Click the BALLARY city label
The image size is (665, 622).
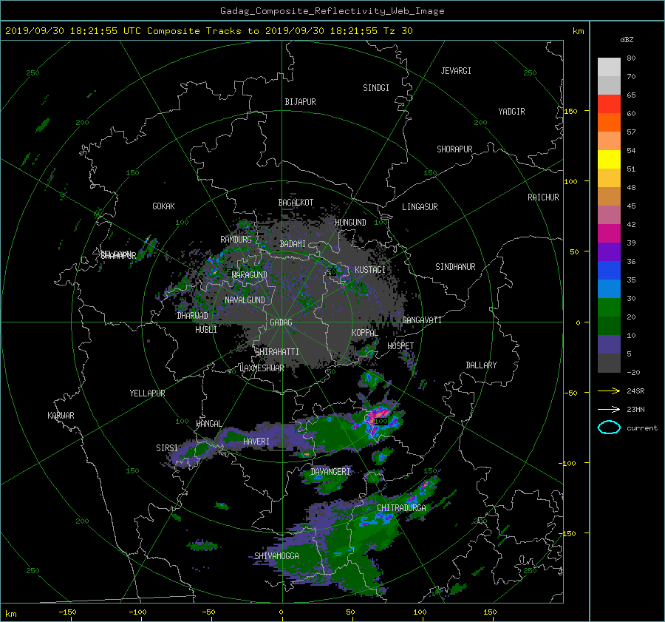481,365
